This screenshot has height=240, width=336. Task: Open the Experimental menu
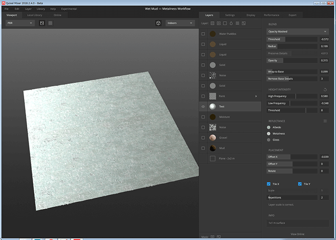[69, 9]
